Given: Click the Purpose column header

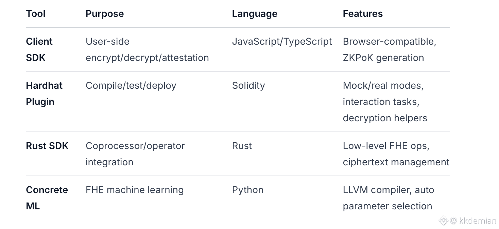Looking at the screenshot, I should 105,14.
